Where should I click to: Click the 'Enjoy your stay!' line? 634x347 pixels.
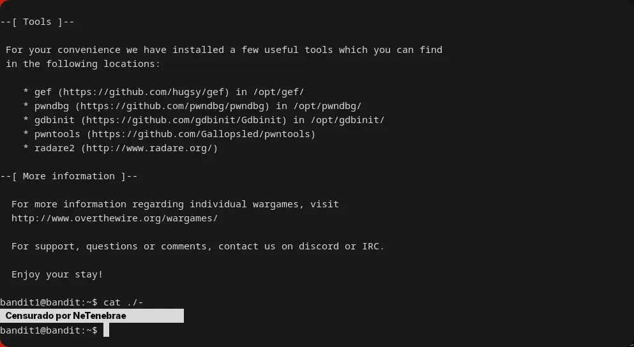coord(57,274)
